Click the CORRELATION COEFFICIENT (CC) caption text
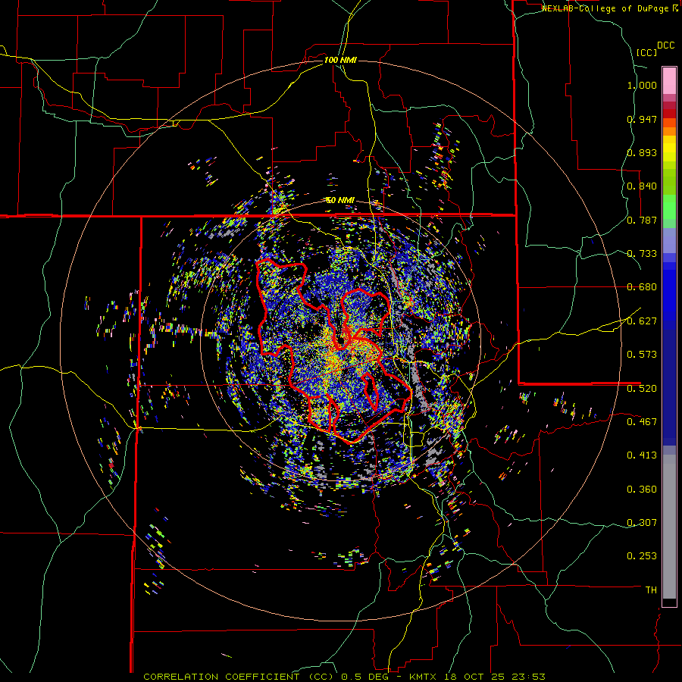This screenshot has width=682, height=682. (x=239, y=677)
